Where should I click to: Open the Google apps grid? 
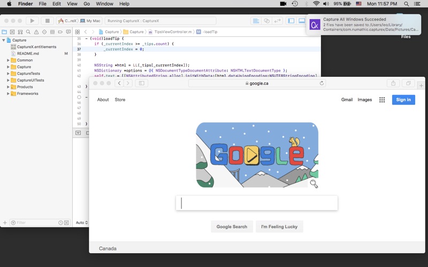pyautogui.click(x=382, y=100)
